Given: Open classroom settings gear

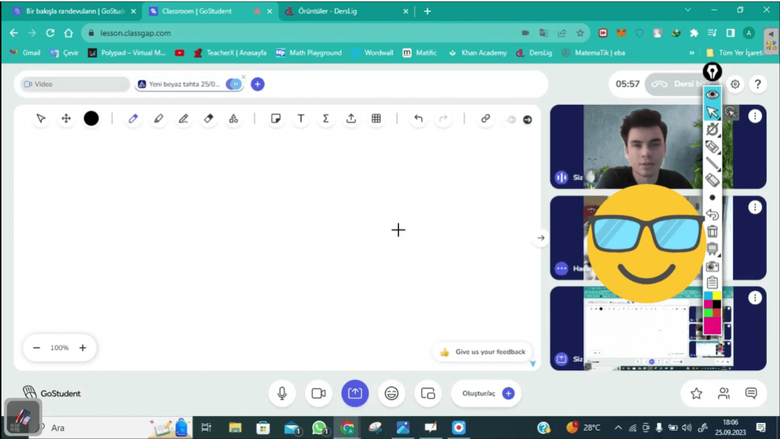Looking at the screenshot, I should 736,84.
